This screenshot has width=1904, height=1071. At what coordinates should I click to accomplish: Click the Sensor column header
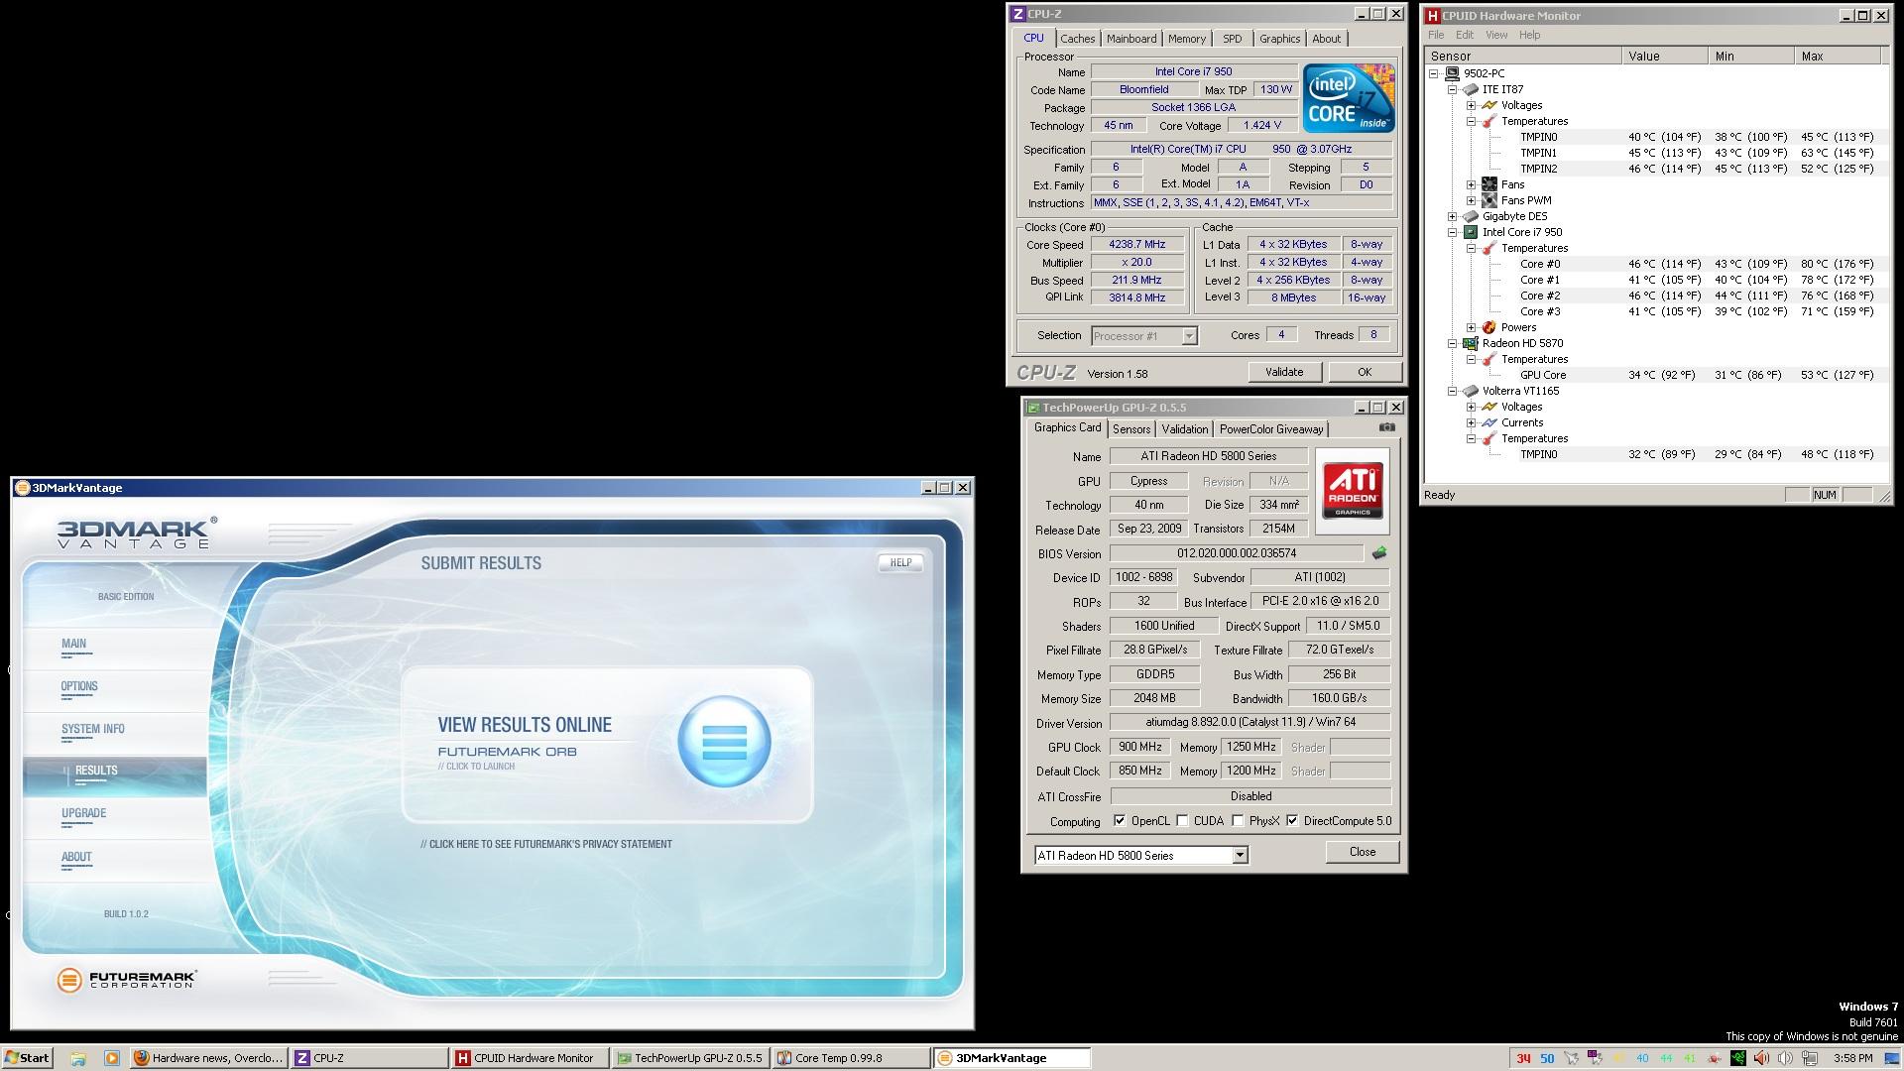click(1523, 57)
